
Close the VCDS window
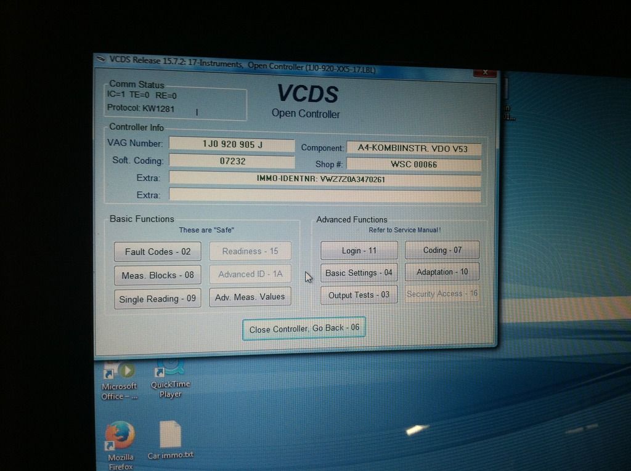485,73
